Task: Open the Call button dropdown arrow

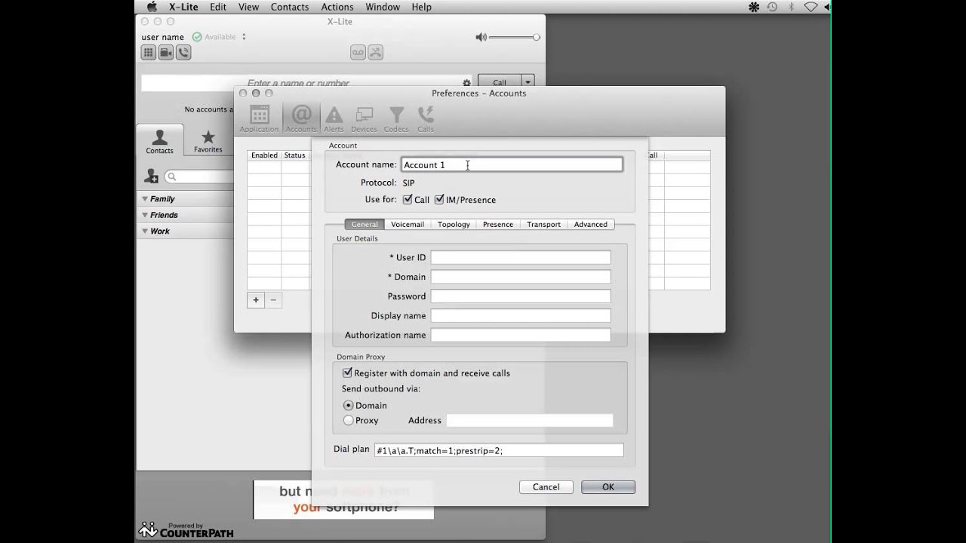Action: [x=528, y=82]
